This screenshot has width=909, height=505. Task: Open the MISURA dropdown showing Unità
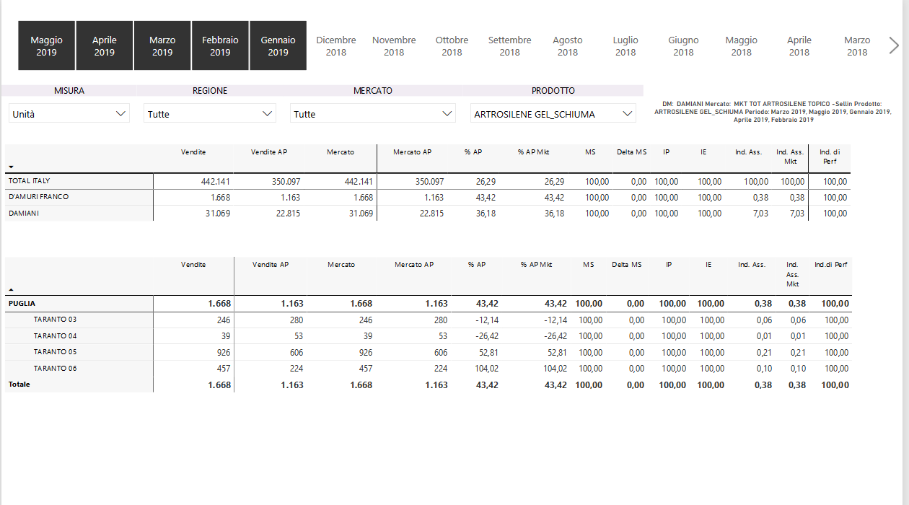(x=69, y=114)
